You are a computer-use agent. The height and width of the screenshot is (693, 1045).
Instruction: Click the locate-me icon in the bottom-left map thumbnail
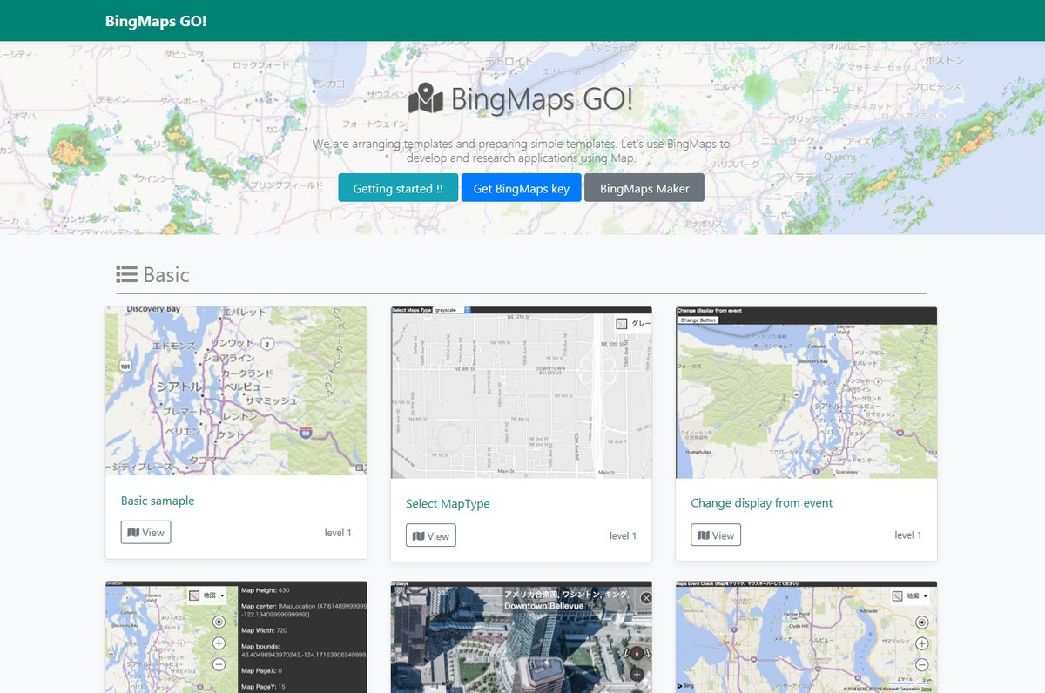tap(219, 622)
